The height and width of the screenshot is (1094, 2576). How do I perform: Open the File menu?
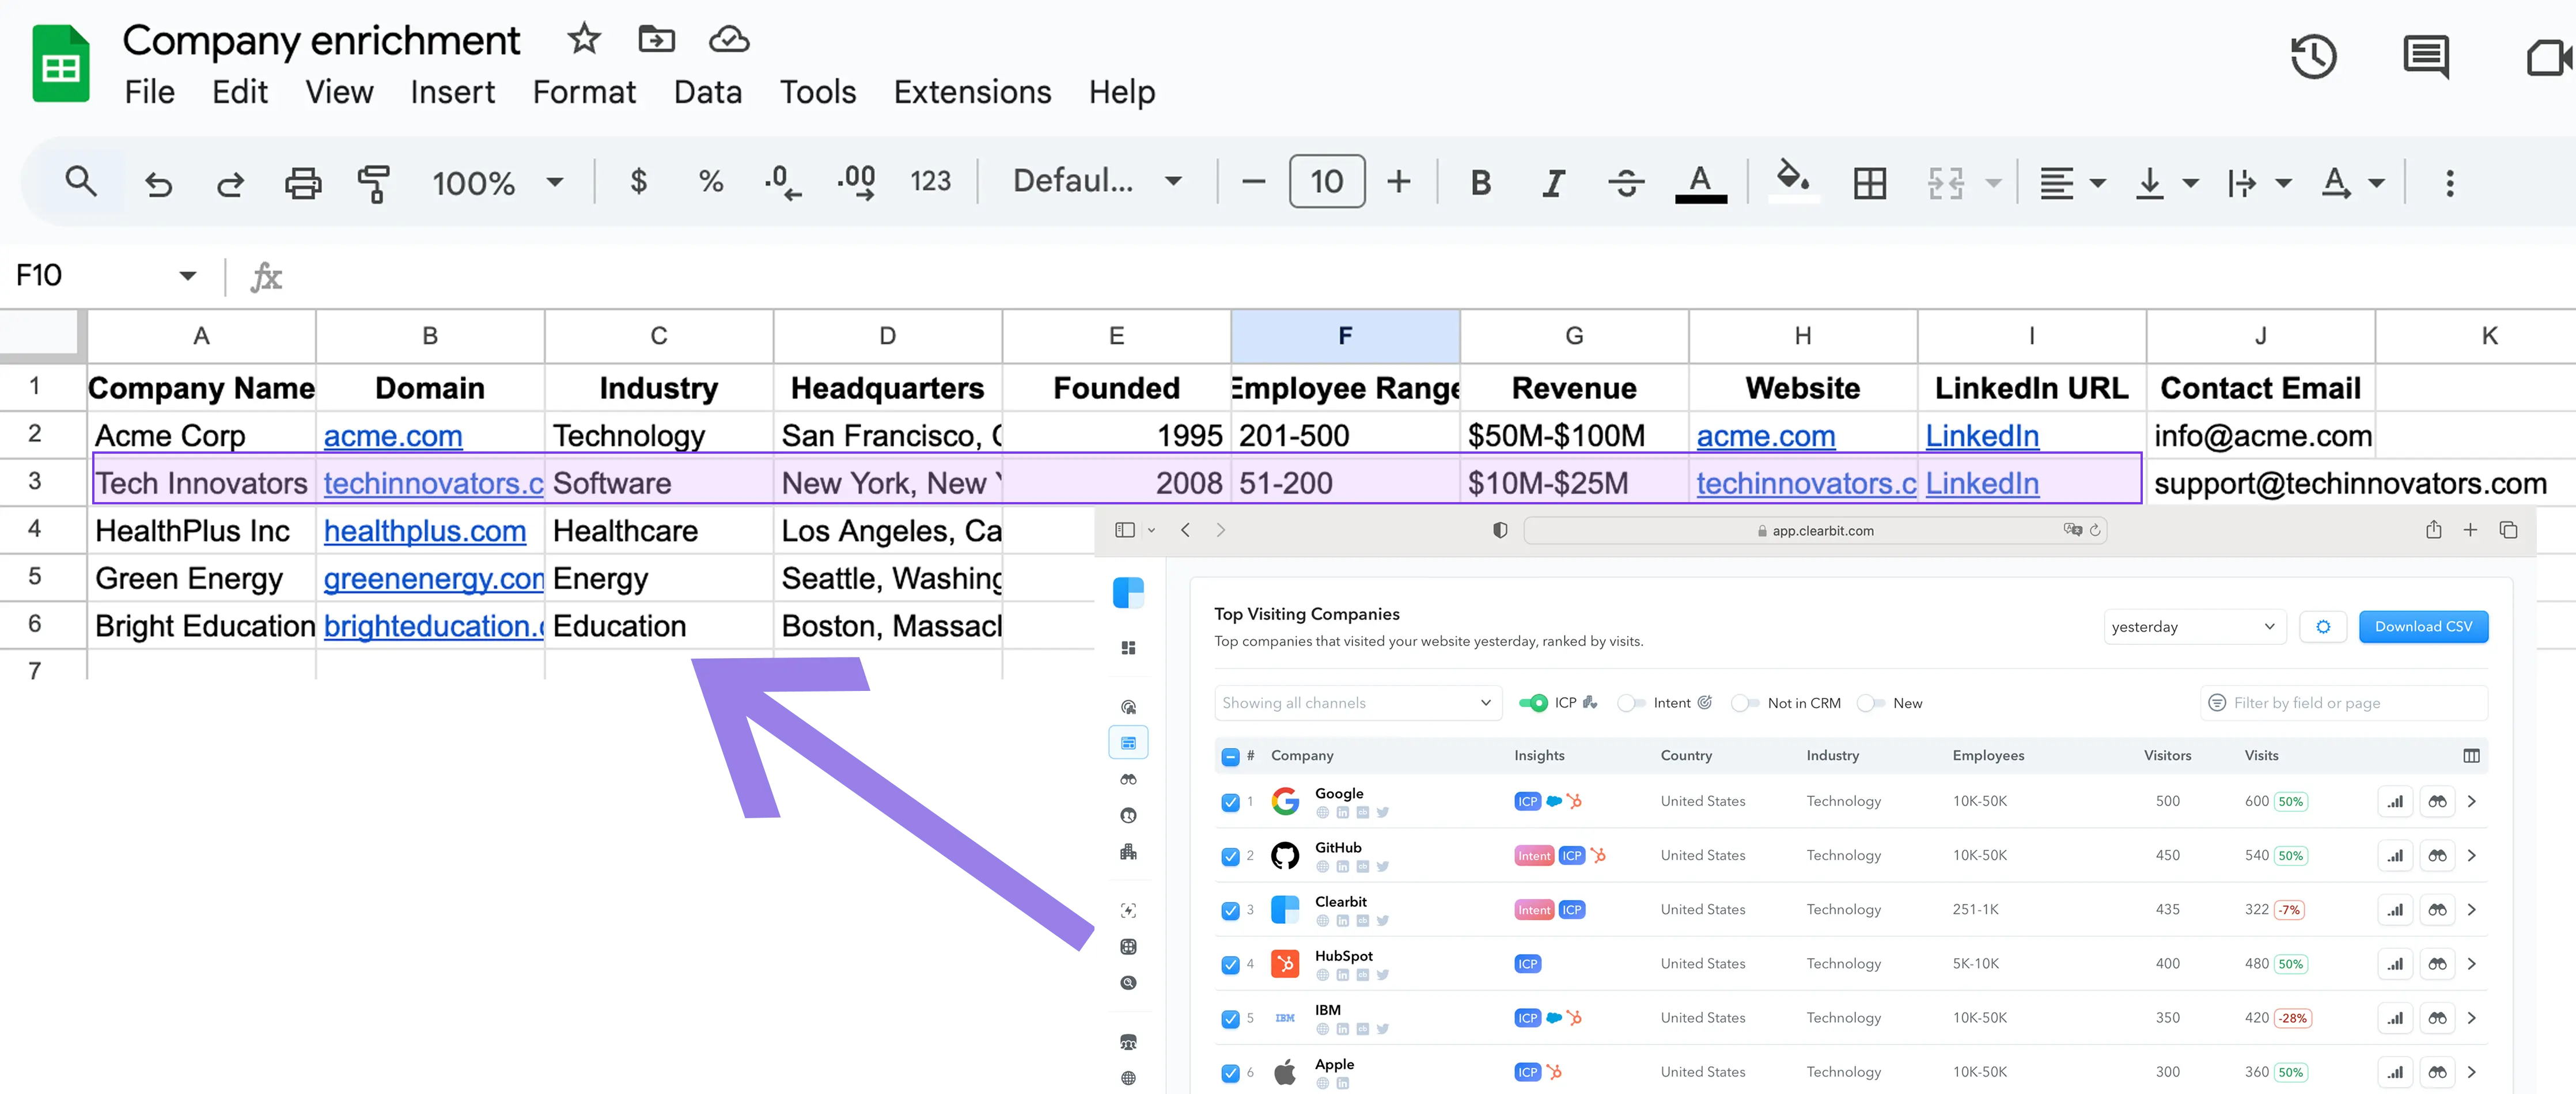149,92
